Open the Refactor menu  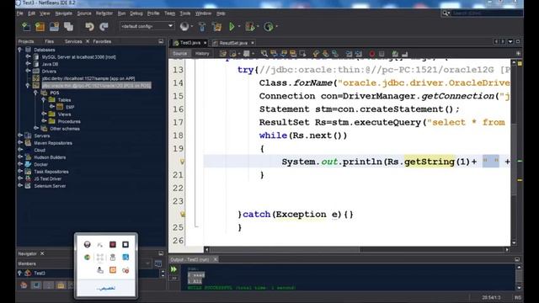(x=104, y=13)
